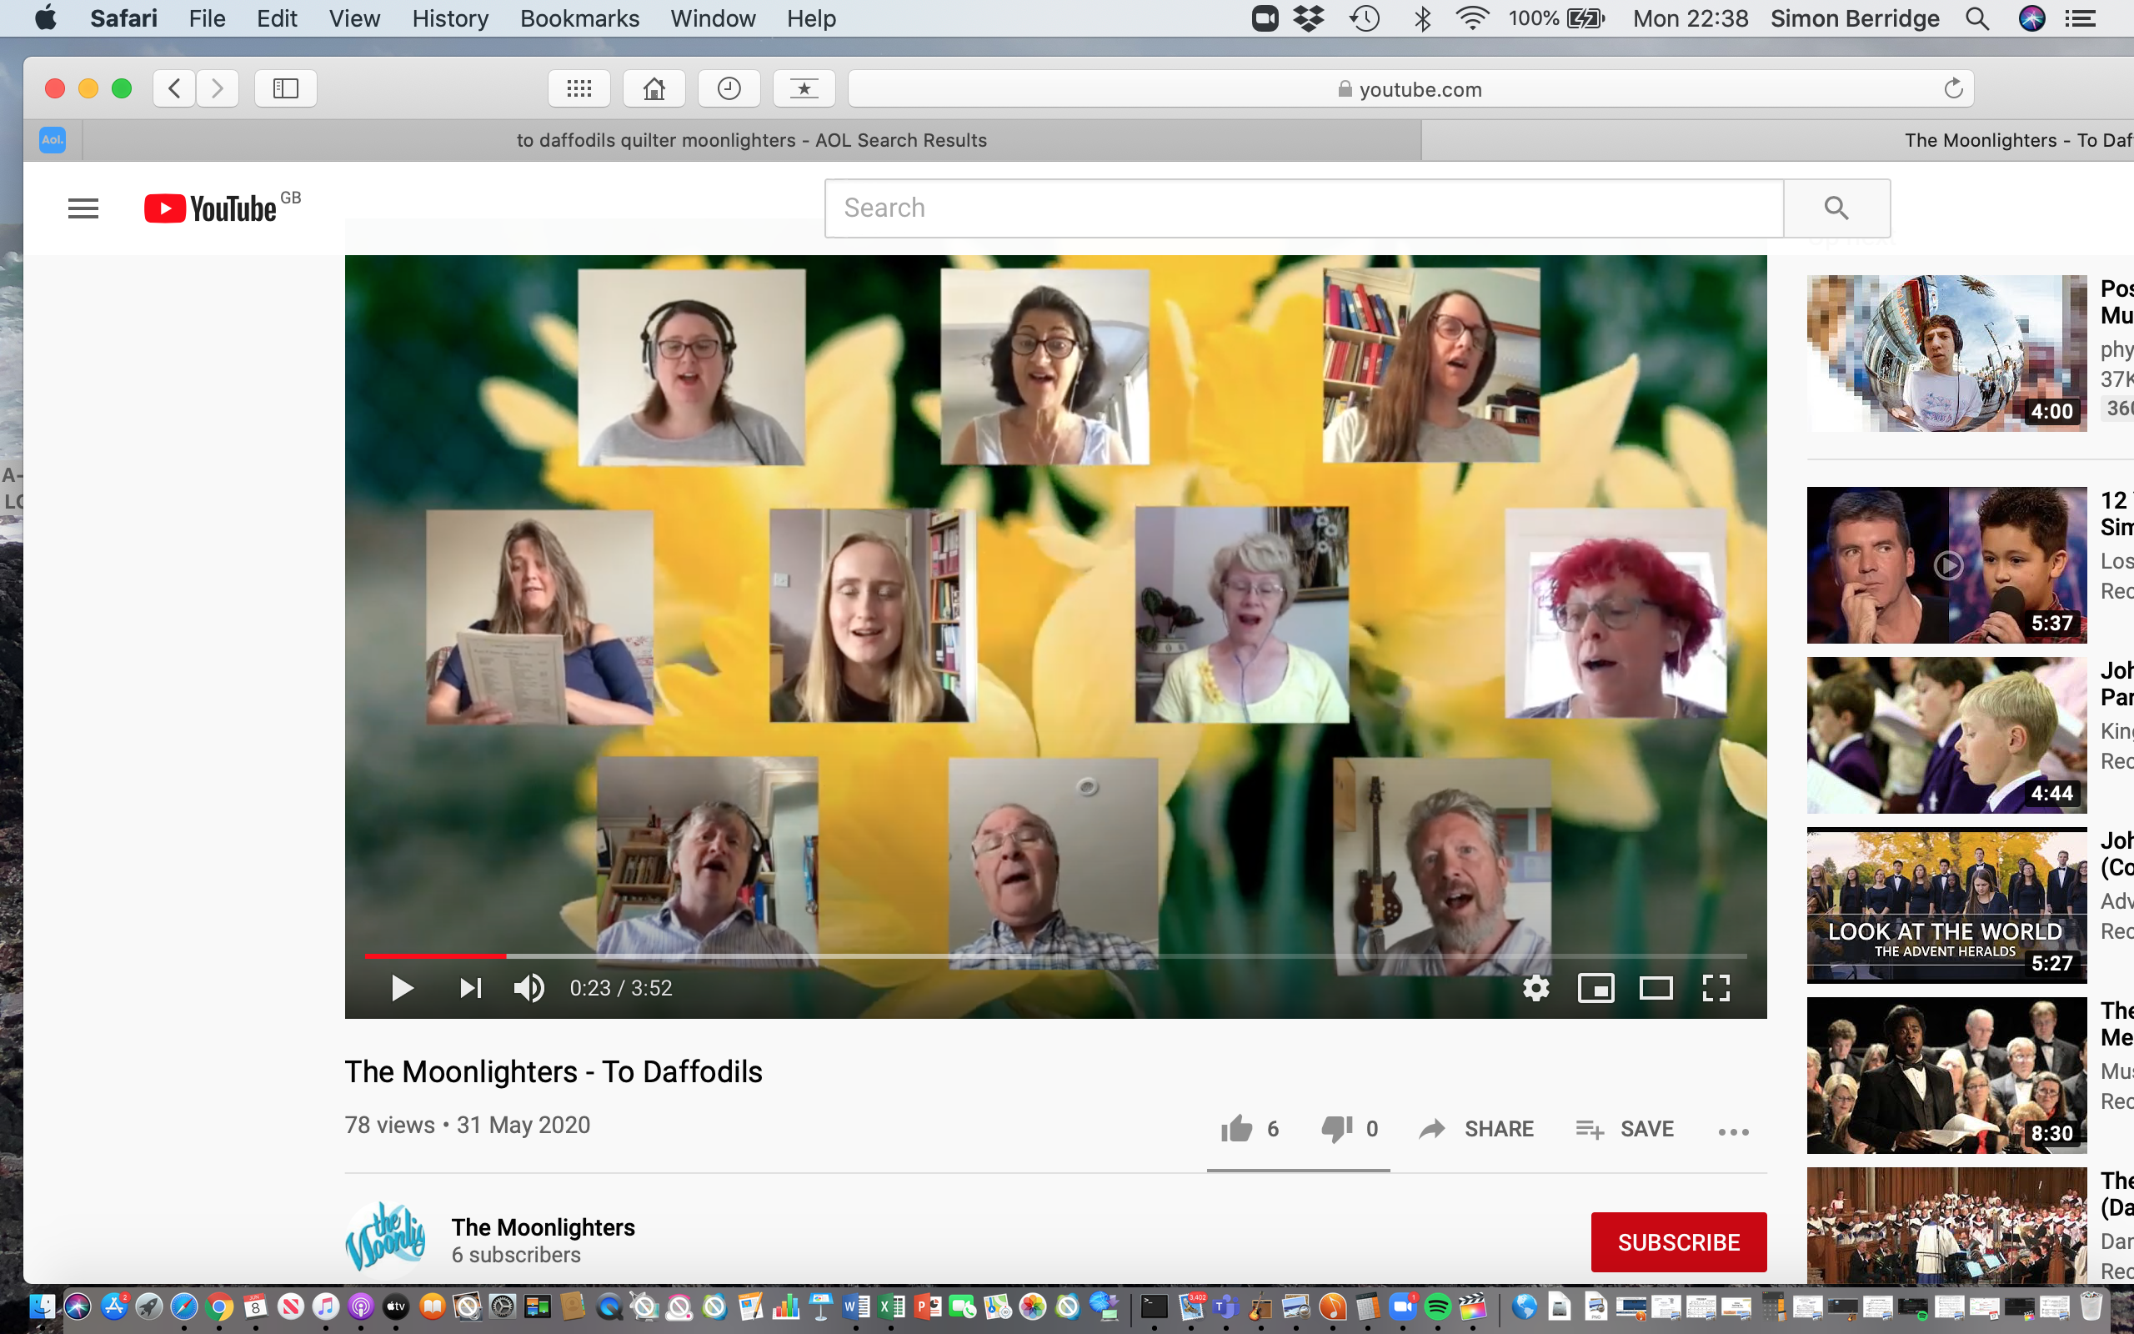The height and width of the screenshot is (1334, 2134).
Task: Enter full screen video mode
Action: pyautogui.click(x=1716, y=988)
